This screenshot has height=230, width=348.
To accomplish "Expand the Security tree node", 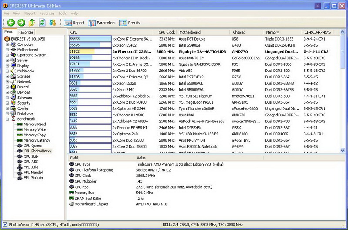I will (7, 103).
